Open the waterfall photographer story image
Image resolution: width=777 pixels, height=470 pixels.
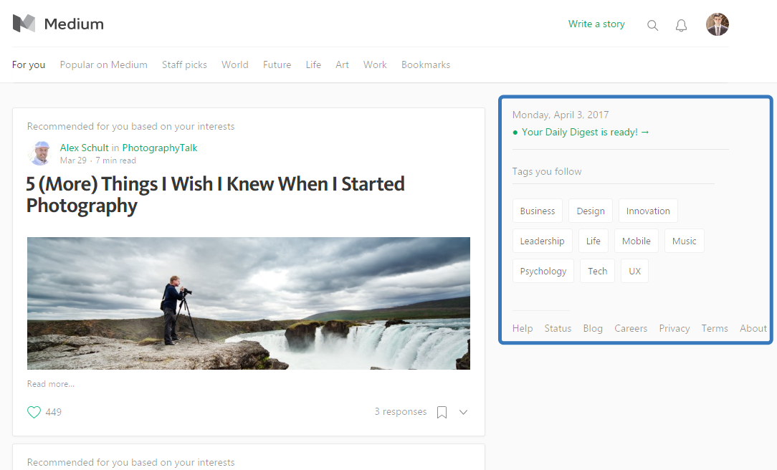(248, 303)
